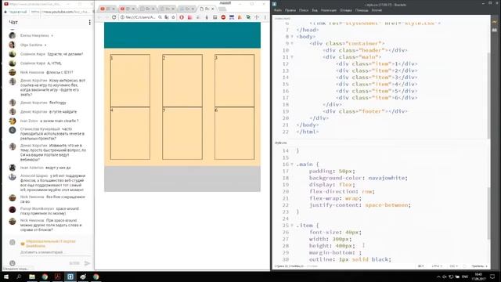Open the Навигация menu in Brackets
Image resolution: width=501 pixels, height=282 pixels.
click(329, 10)
